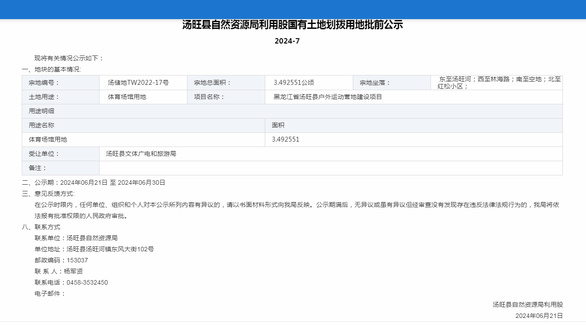
Task: Click the 公示期 date range line
Action: tap(94, 182)
